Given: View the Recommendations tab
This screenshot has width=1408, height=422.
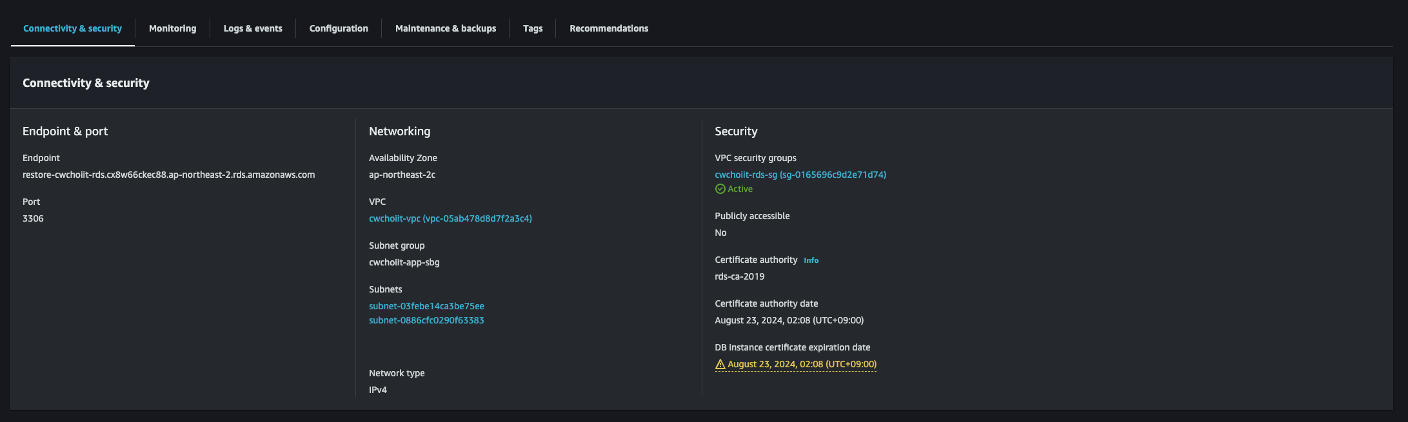Looking at the screenshot, I should pyautogui.click(x=609, y=28).
